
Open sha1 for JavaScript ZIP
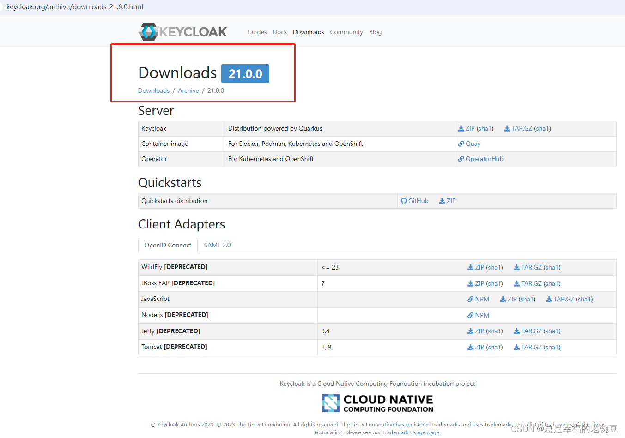(x=527, y=299)
